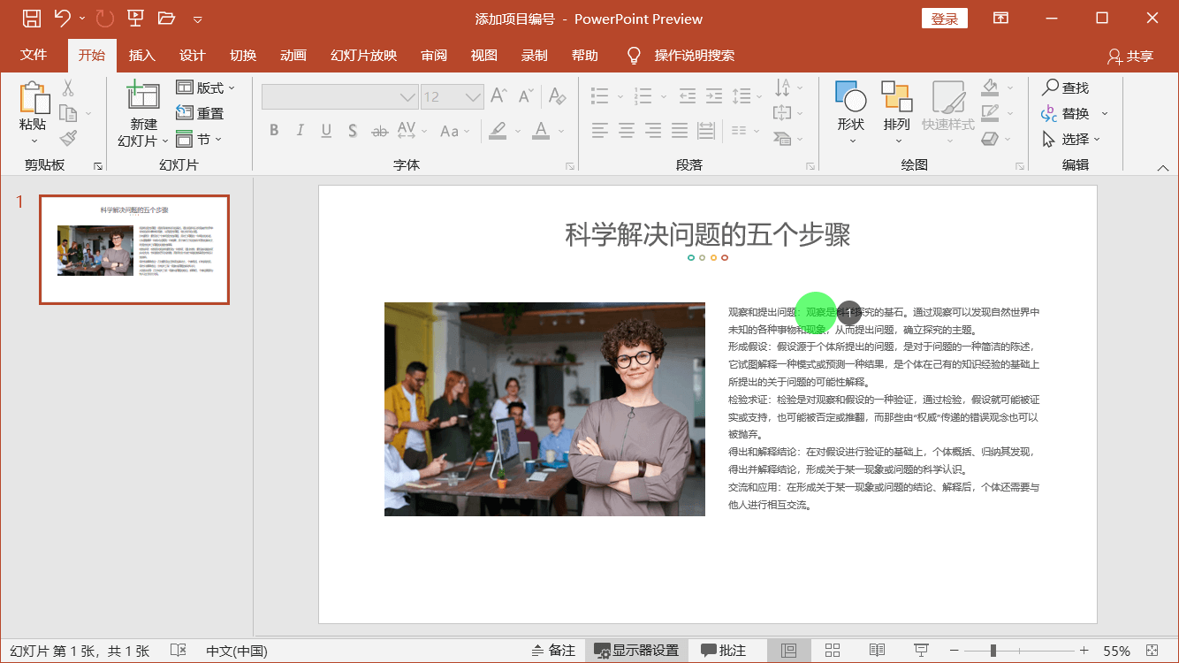Change text direction
The image size is (1179, 663).
click(782, 88)
